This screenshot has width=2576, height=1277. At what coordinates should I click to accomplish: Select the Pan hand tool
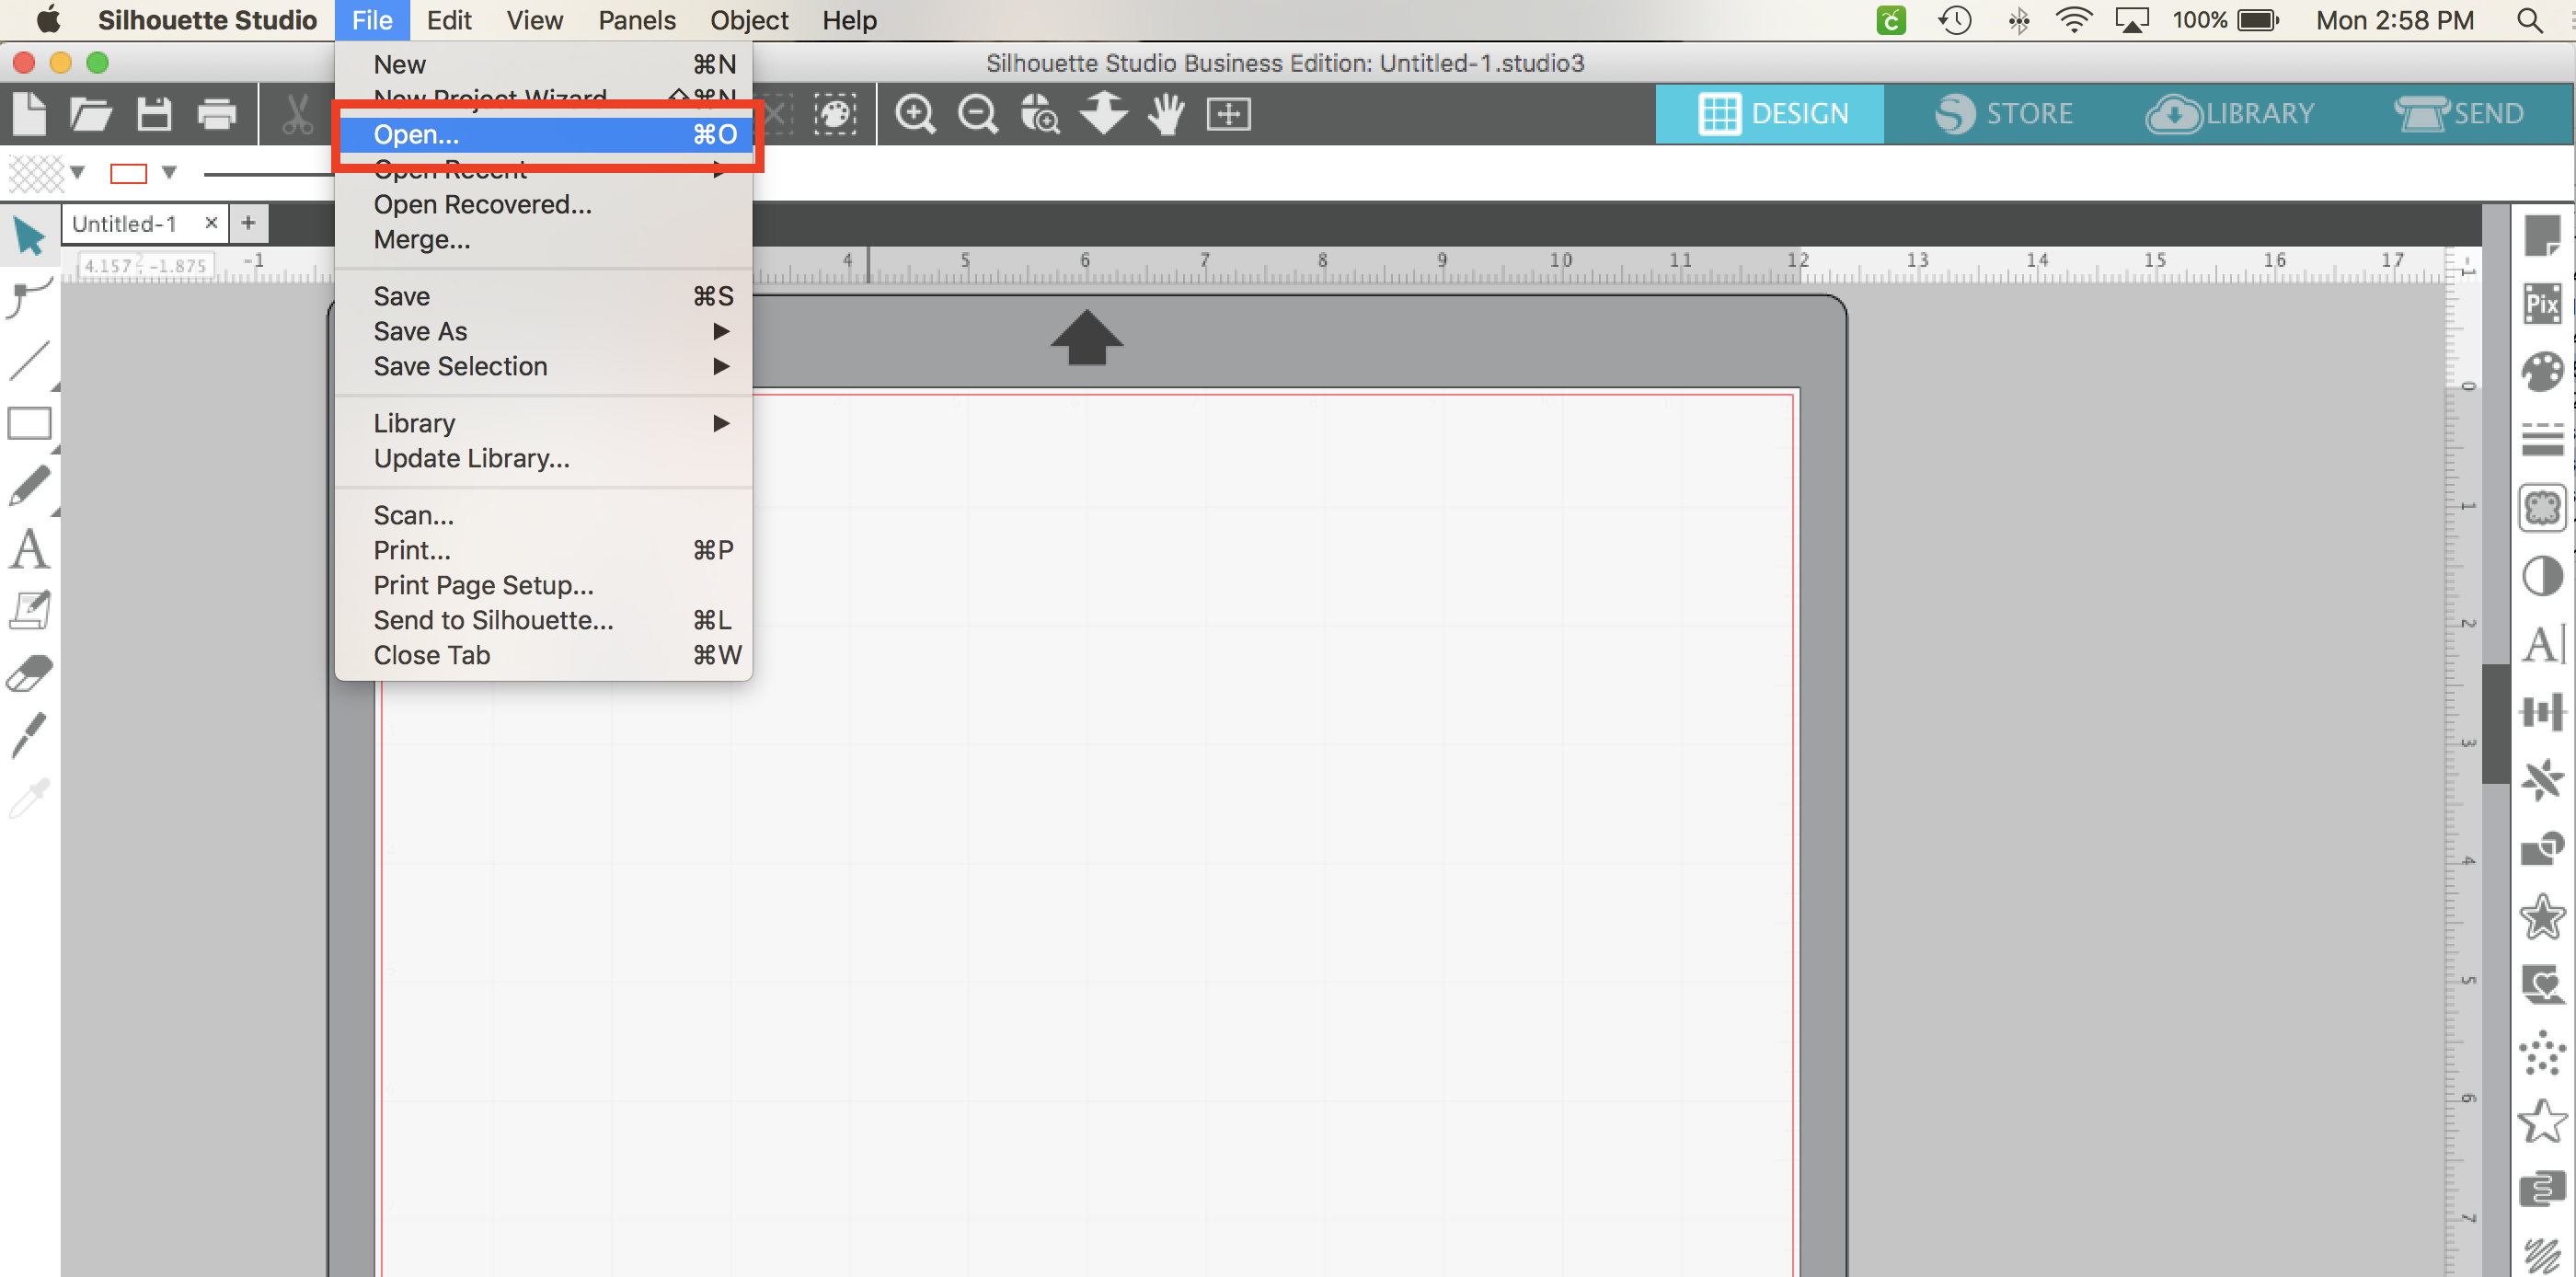tap(1165, 114)
